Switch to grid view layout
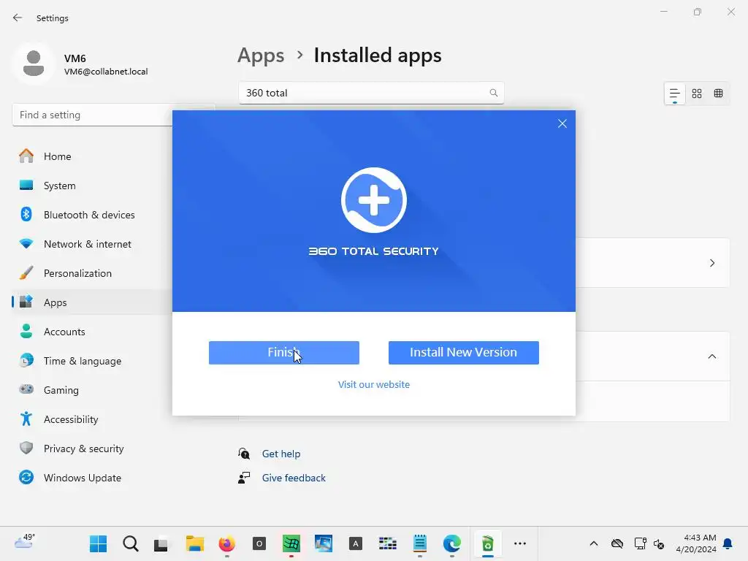748x561 pixels. pyautogui.click(x=696, y=93)
